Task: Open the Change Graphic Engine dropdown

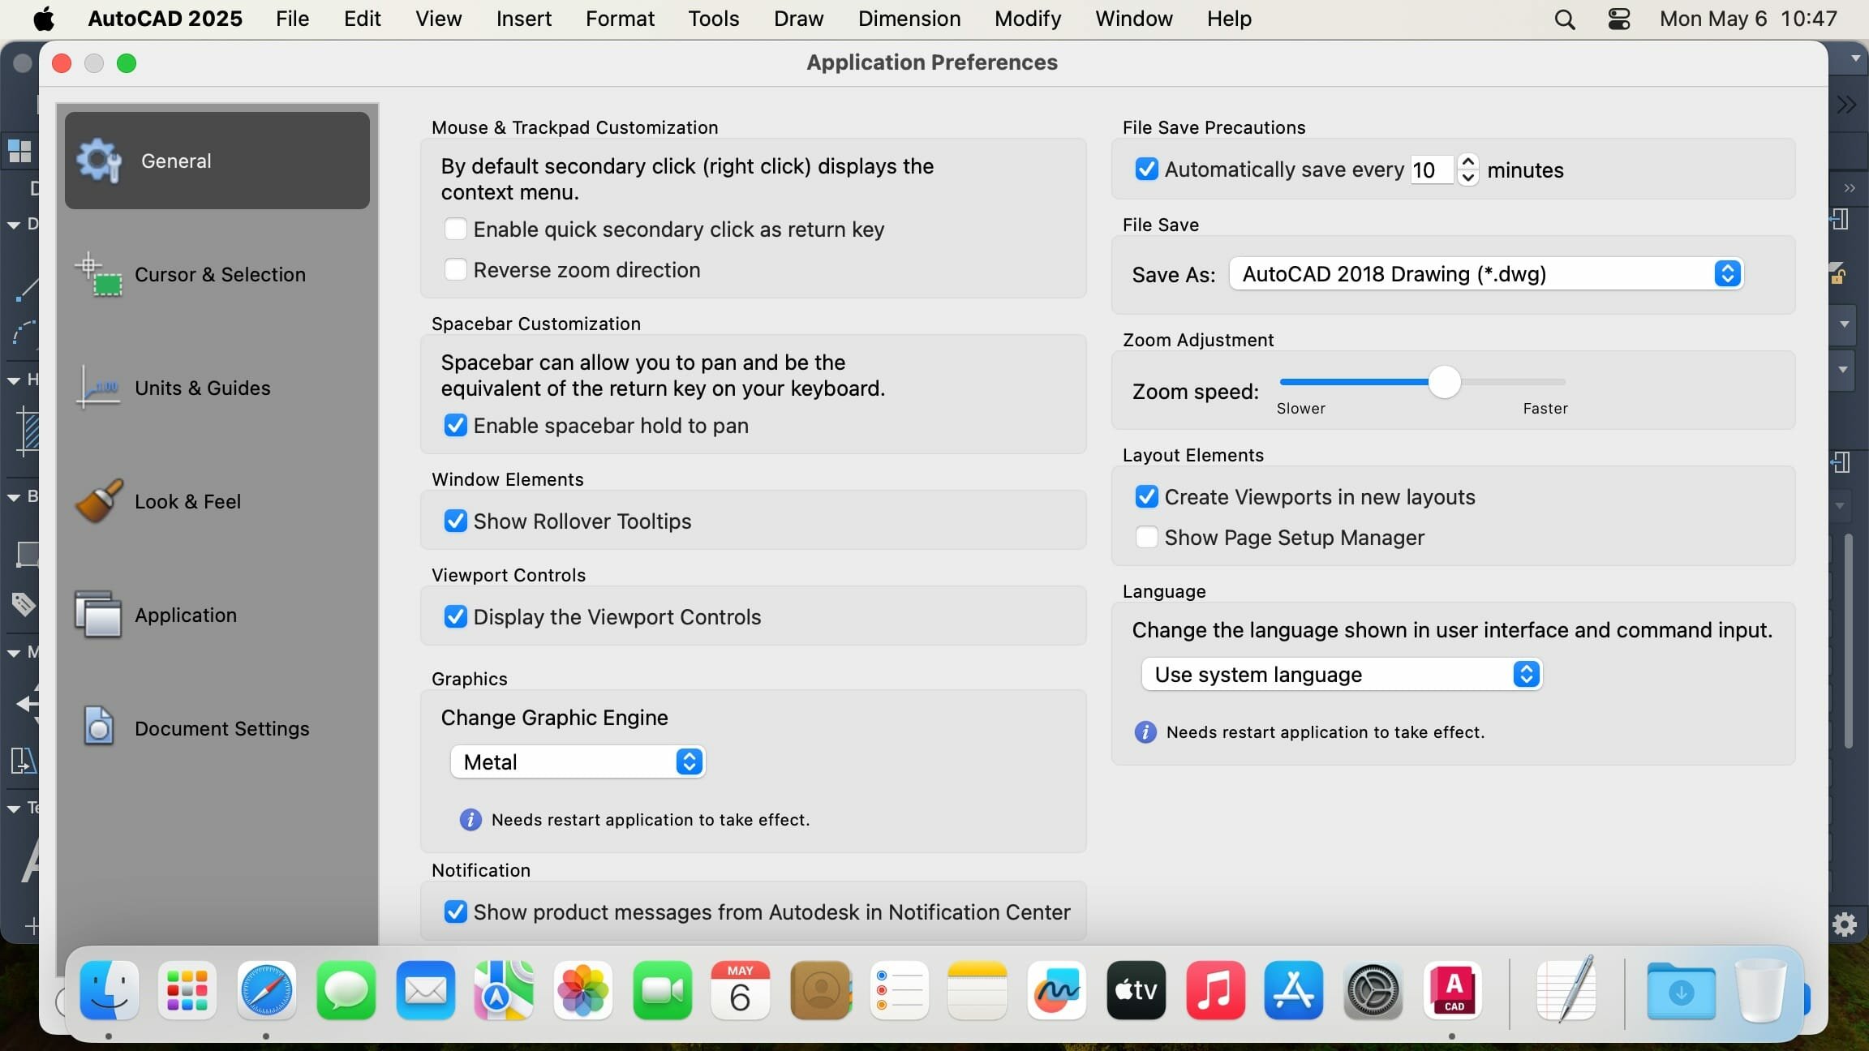Action: pos(578,761)
